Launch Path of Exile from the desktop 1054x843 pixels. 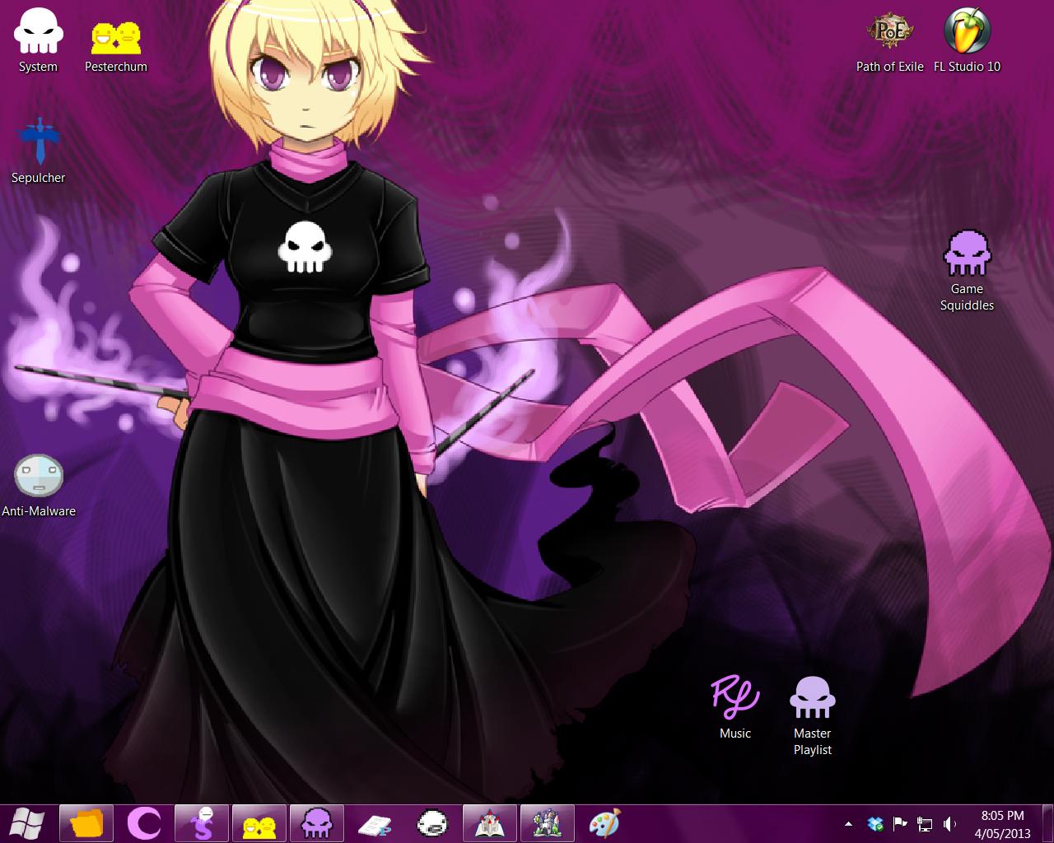890,41
